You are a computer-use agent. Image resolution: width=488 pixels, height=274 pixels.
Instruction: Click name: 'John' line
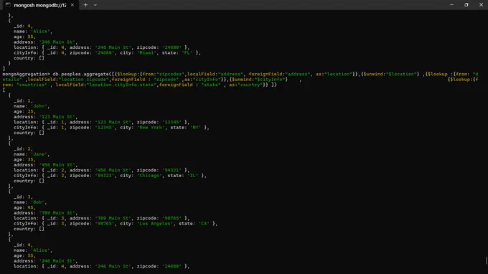point(31,106)
